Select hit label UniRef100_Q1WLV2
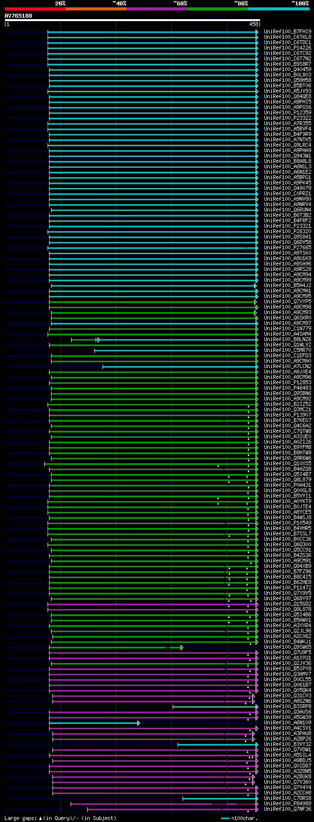Screen dimensions: 314x822 288,345
